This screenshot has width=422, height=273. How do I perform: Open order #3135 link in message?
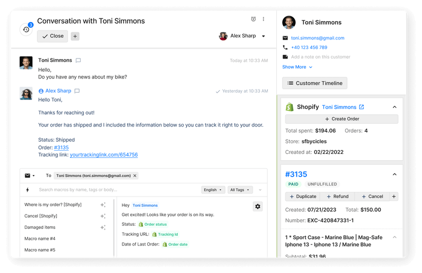(x=61, y=148)
